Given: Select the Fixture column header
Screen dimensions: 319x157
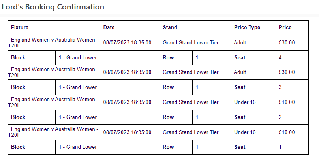Looking at the screenshot, I should pos(54,28).
